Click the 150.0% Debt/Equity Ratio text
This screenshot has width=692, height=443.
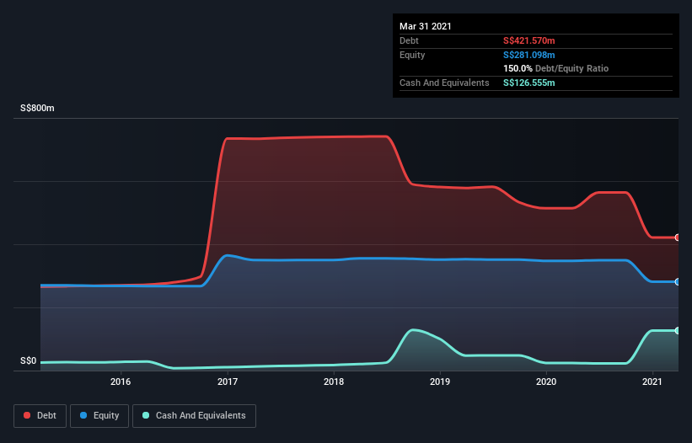[556, 69]
